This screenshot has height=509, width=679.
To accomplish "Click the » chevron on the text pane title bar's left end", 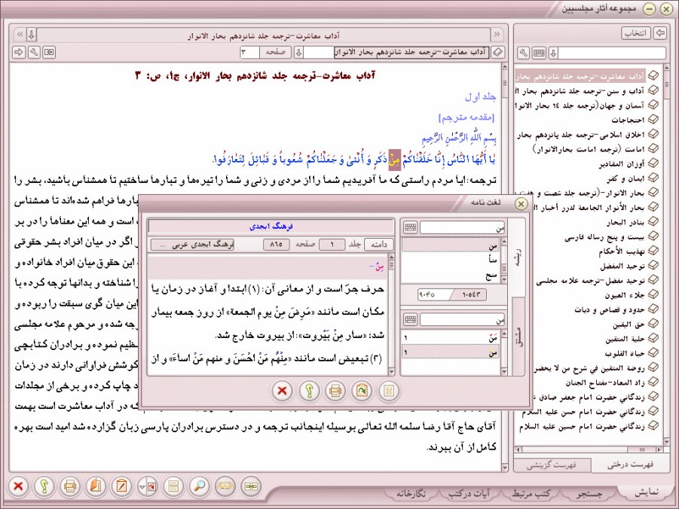I will [x=20, y=34].
